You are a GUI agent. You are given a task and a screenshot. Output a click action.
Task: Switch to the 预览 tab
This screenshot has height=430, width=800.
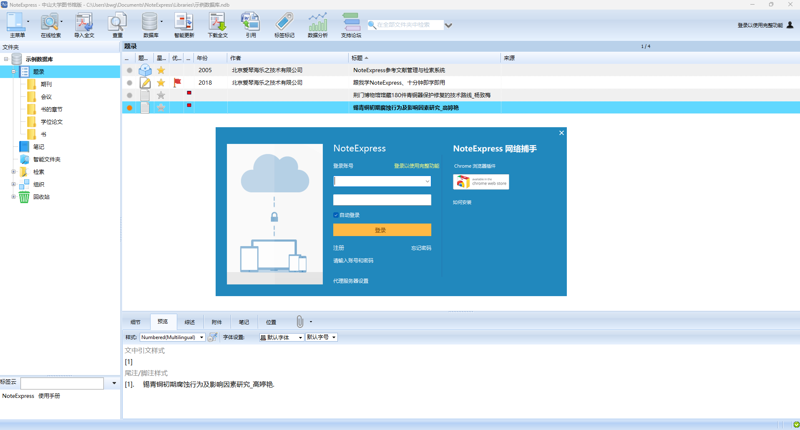pos(163,322)
